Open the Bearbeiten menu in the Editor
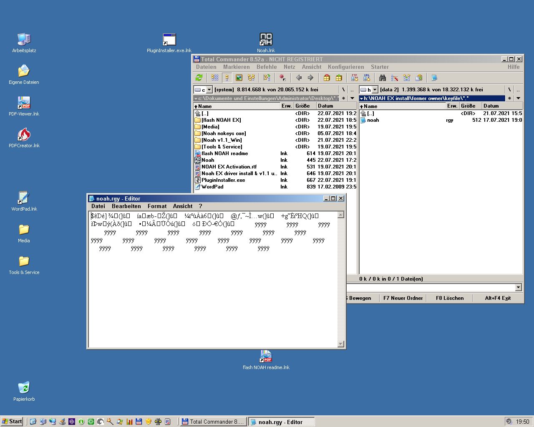This screenshot has height=427, width=534. tap(126, 206)
